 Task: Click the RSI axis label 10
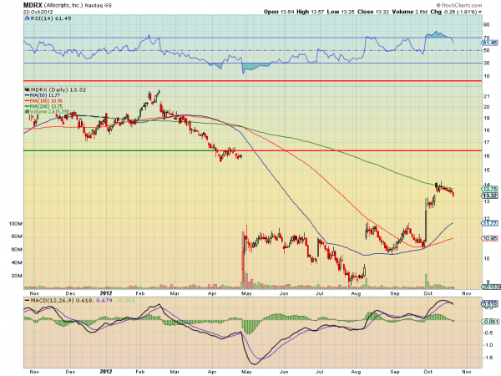click(x=486, y=76)
